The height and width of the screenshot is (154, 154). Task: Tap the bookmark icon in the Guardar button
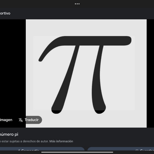tap(137, 150)
